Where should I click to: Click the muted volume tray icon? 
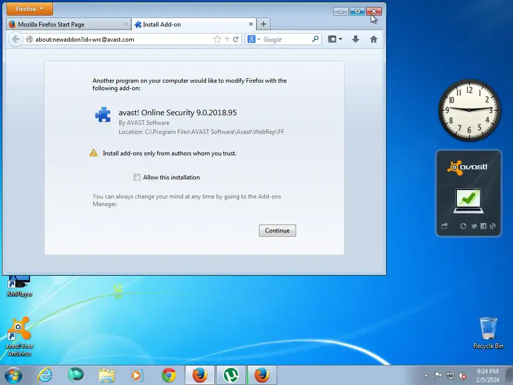[462, 375]
